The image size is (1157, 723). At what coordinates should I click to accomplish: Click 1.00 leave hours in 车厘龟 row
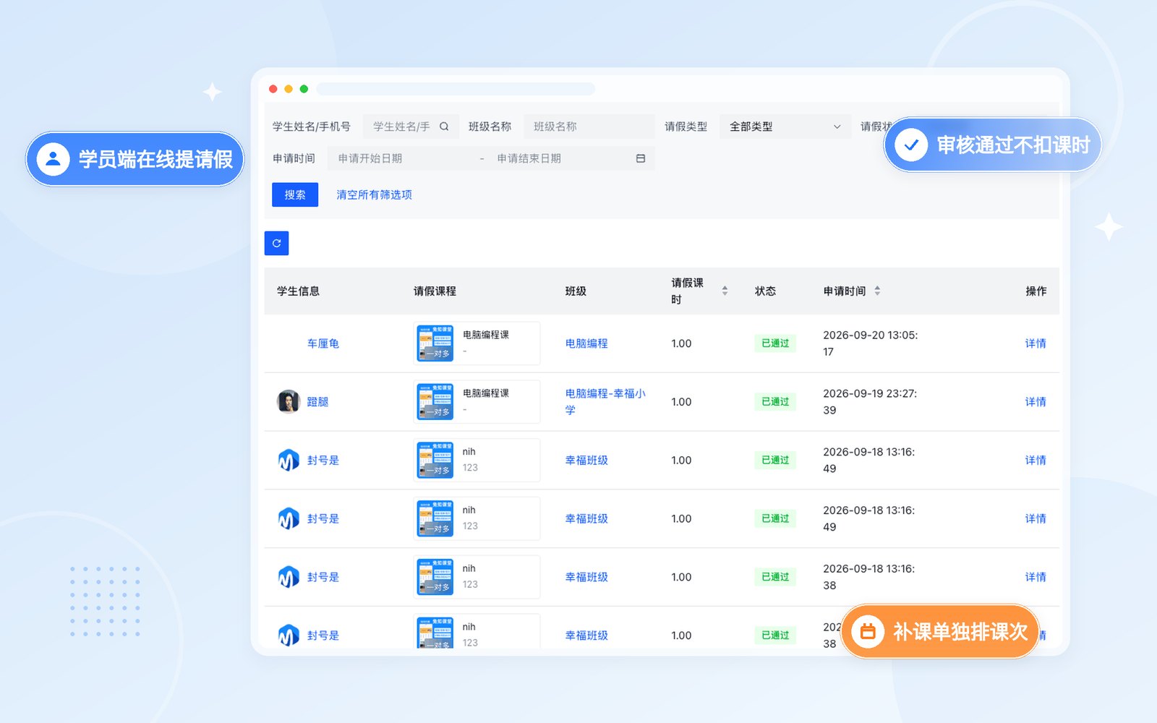pos(681,343)
